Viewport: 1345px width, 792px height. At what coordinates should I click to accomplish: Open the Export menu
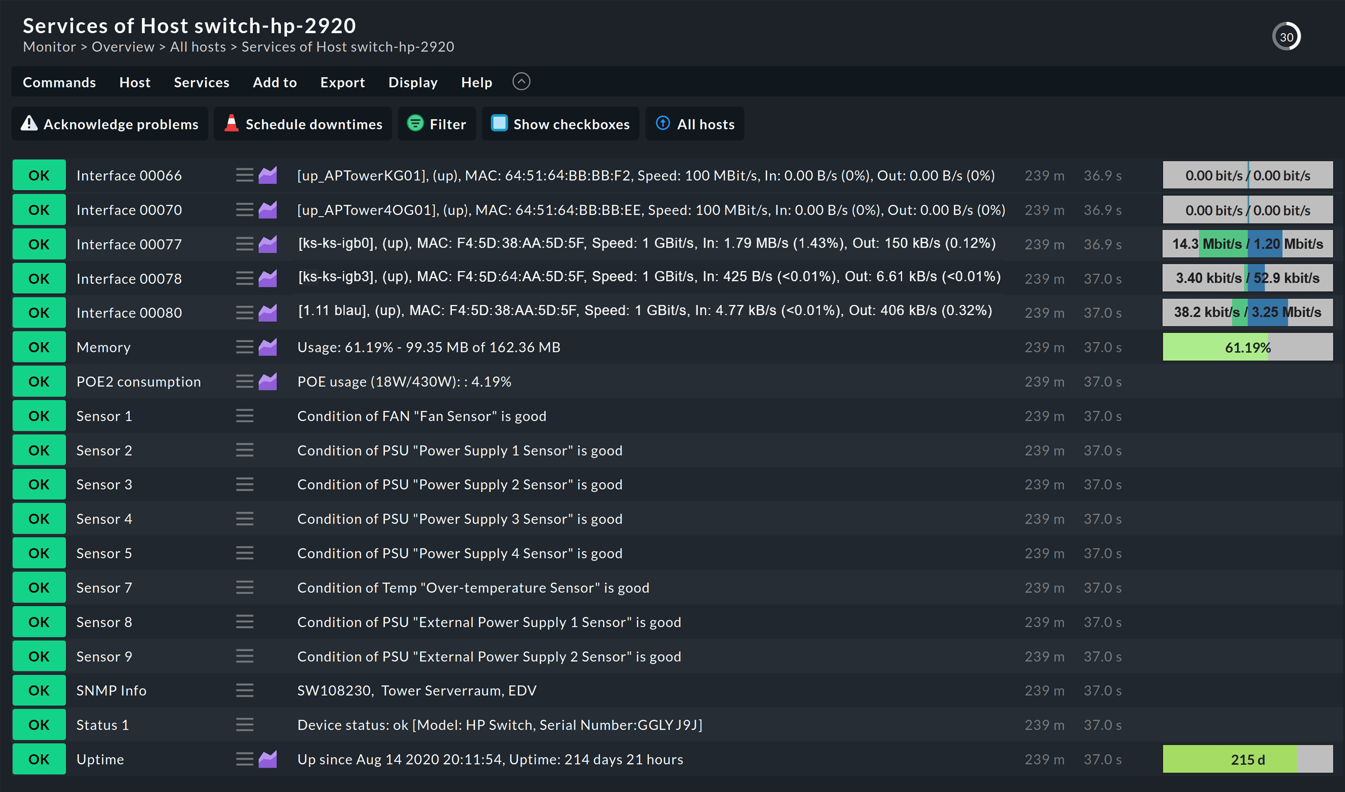click(342, 82)
